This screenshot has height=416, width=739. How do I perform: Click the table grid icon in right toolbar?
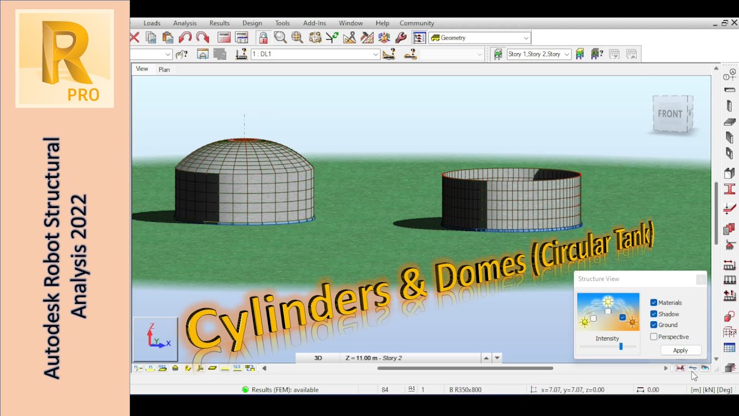tap(730, 348)
